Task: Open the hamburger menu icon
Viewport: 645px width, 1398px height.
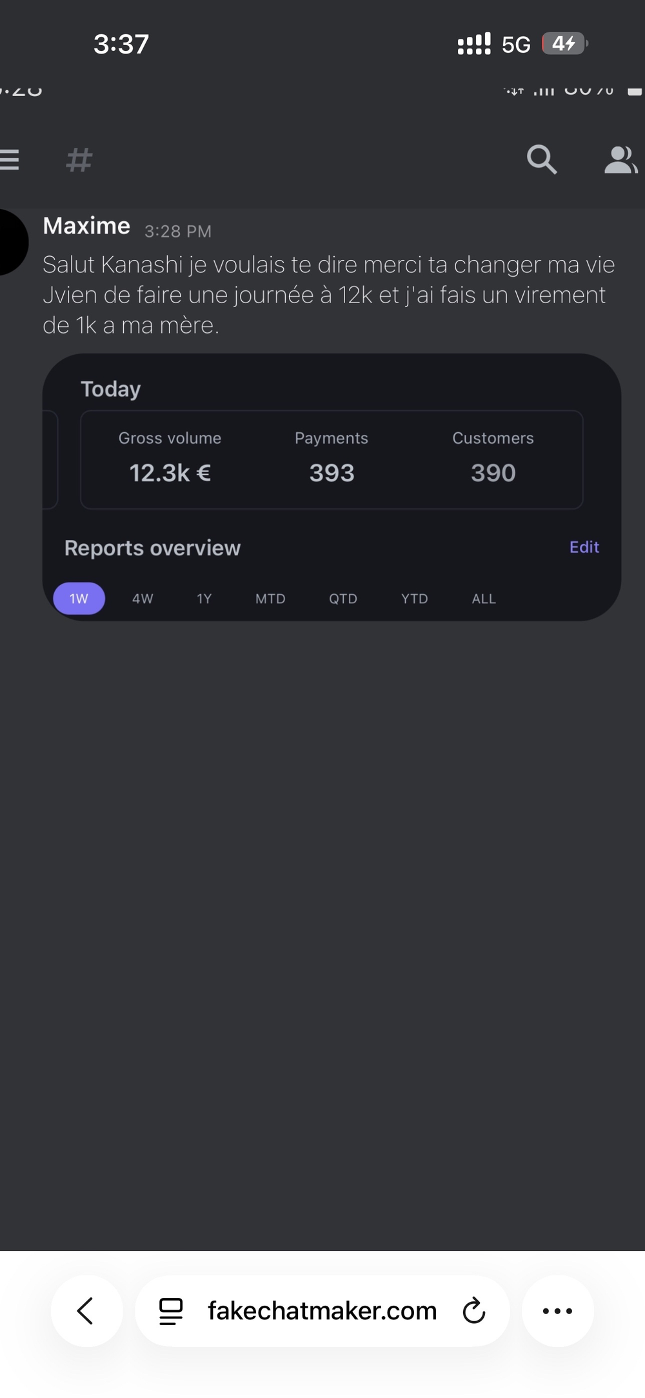Action: click(x=9, y=159)
